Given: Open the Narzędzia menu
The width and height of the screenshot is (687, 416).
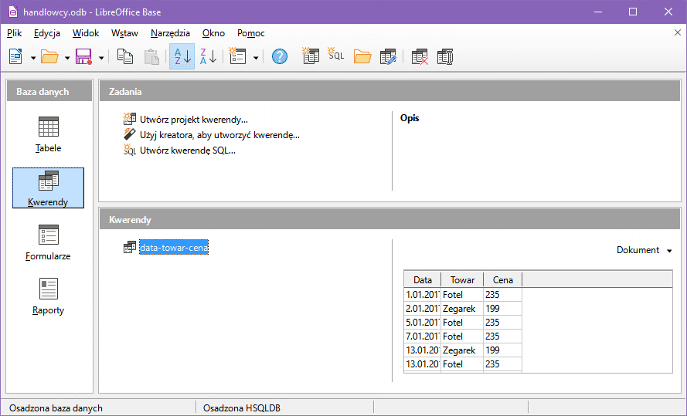Looking at the screenshot, I should 170,33.
